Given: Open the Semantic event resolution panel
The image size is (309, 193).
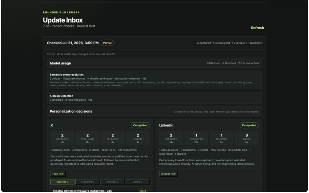Looking at the screenshot, I should (154, 80).
